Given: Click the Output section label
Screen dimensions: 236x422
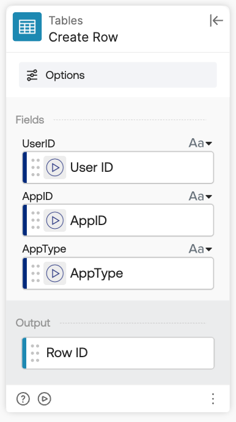Looking at the screenshot, I should [x=33, y=323].
